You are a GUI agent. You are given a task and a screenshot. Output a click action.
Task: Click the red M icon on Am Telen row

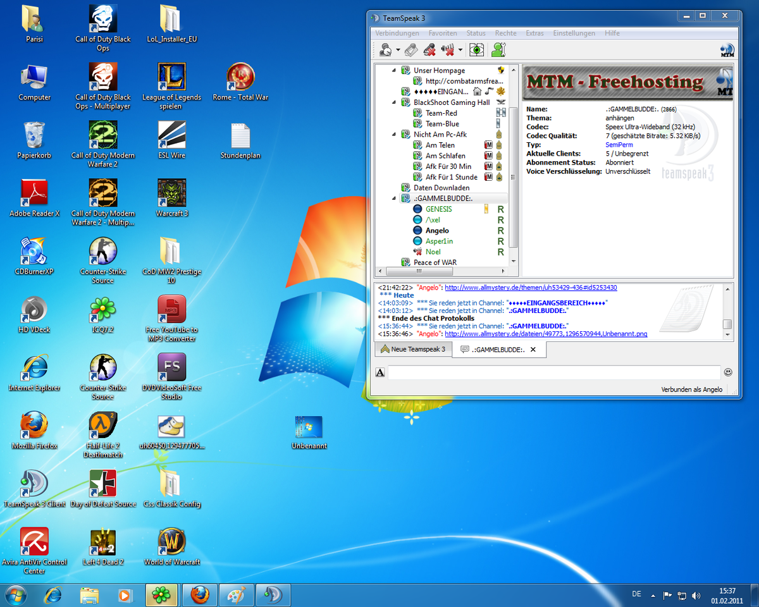[488, 145]
